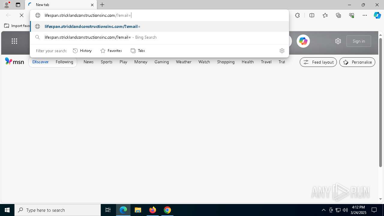
Task: Go back to previous page
Action: (8, 15)
